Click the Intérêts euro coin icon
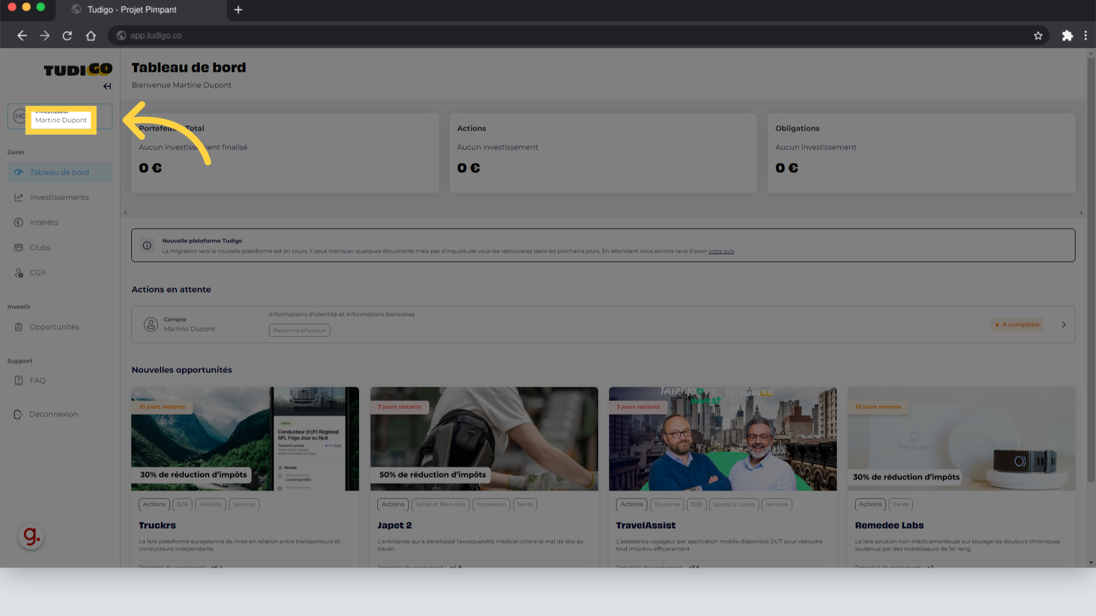Image resolution: width=1096 pixels, height=616 pixels. pos(19,222)
